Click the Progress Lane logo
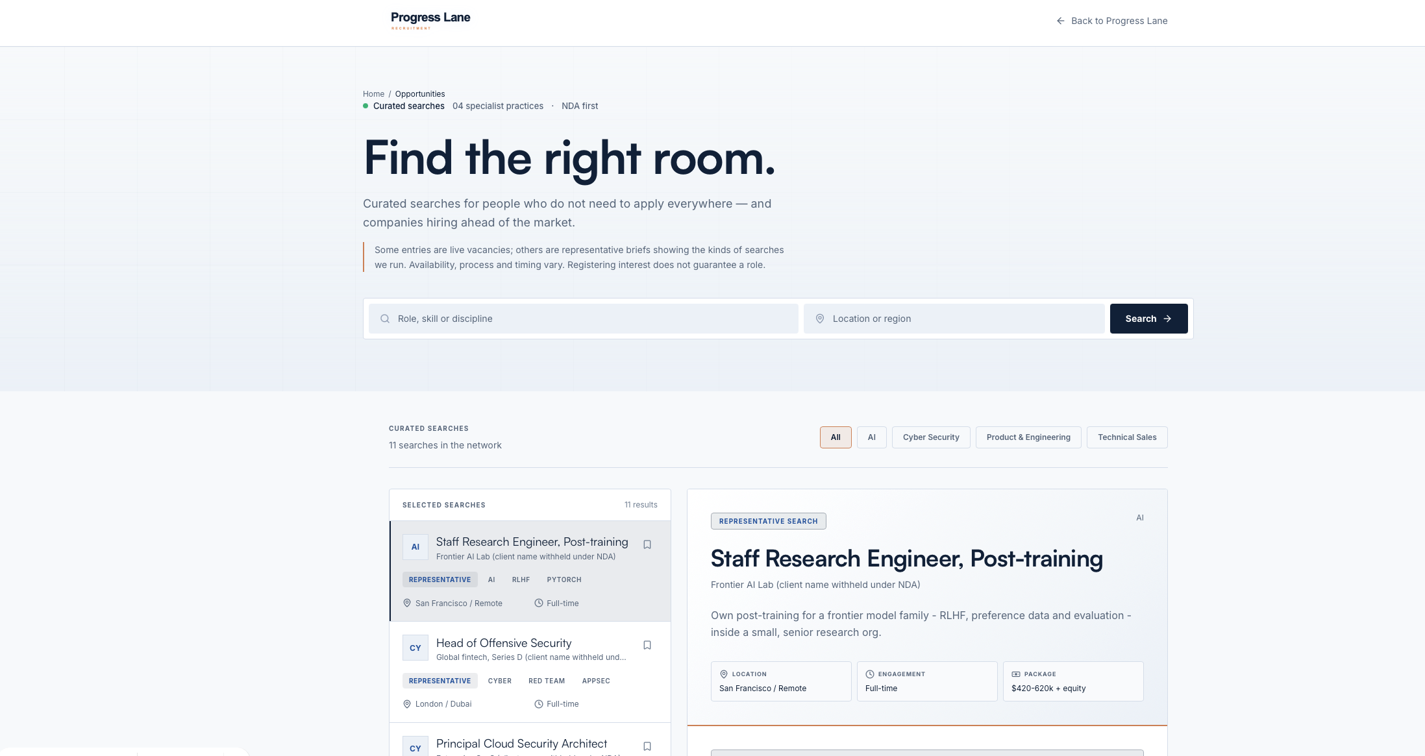Viewport: 1425px width, 756px height. pos(430,21)
